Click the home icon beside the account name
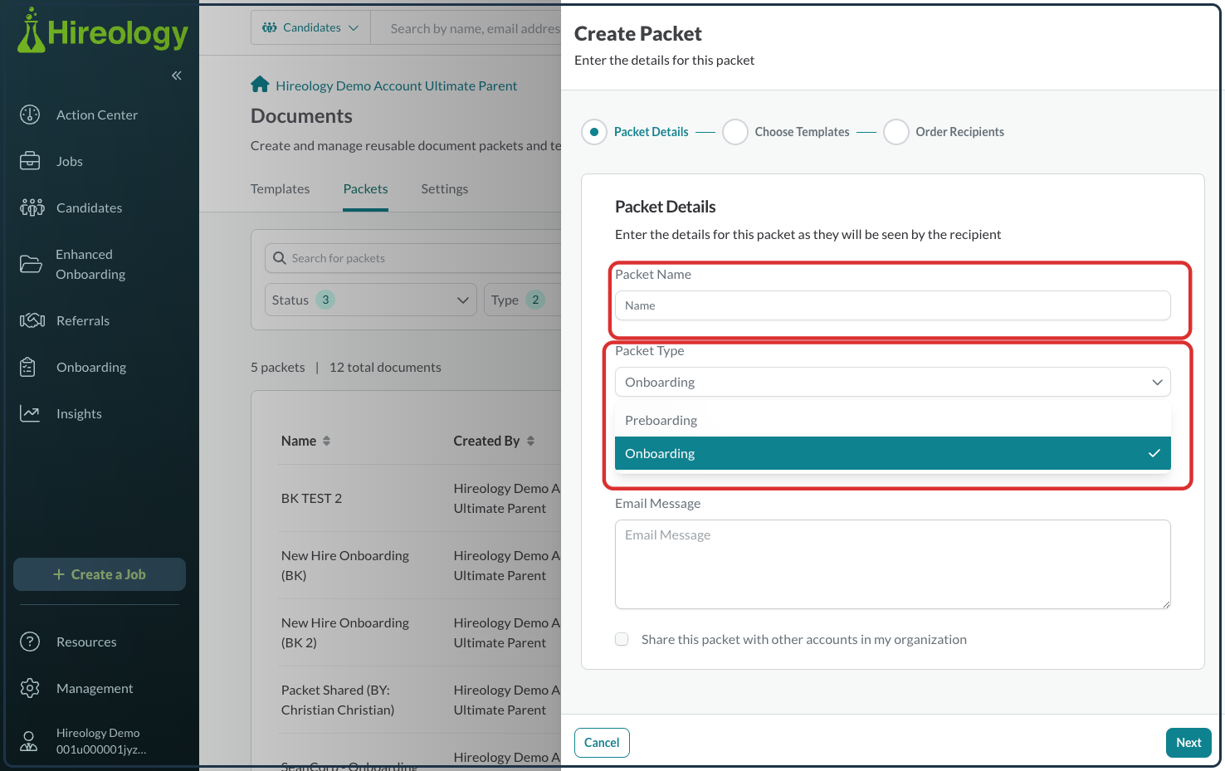This screenshot has width=1225, height=771. click(260, 85)
